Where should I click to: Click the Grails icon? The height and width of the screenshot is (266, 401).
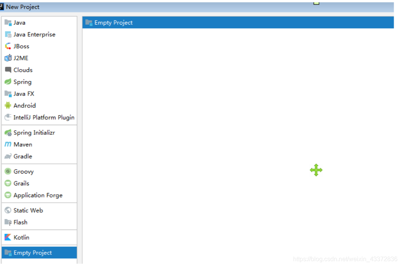click(8, 183)
